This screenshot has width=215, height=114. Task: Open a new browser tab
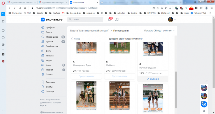pos(102,2)
